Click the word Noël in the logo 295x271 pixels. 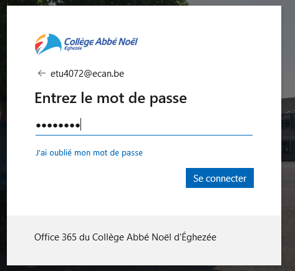pos(128,42)
